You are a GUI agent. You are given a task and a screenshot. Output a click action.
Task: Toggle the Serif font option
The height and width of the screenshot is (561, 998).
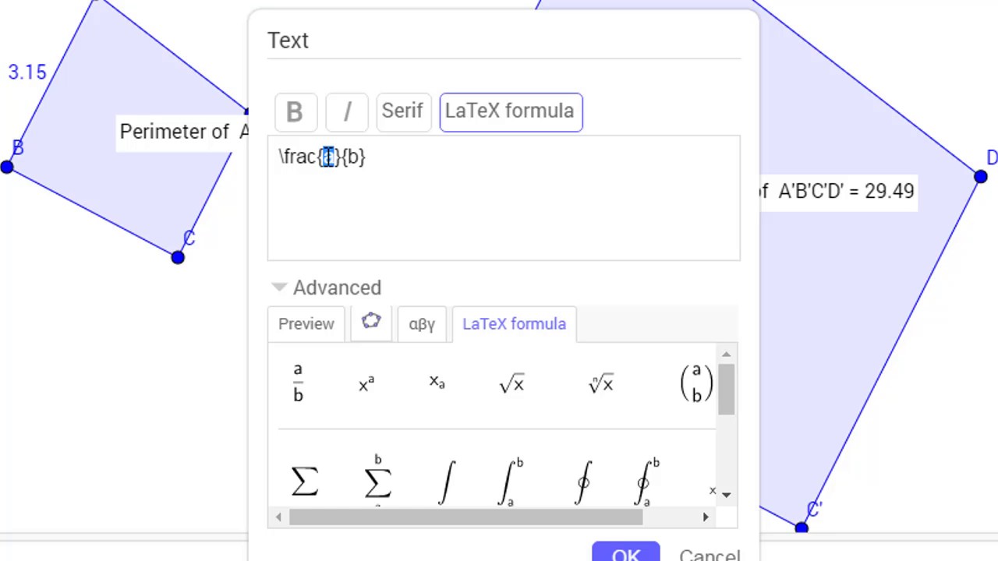point(402,111)
